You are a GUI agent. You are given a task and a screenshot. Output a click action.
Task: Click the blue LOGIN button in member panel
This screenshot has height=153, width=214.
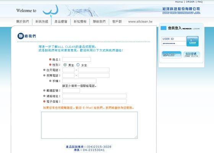pyautogui.click(x=193, y=41)
